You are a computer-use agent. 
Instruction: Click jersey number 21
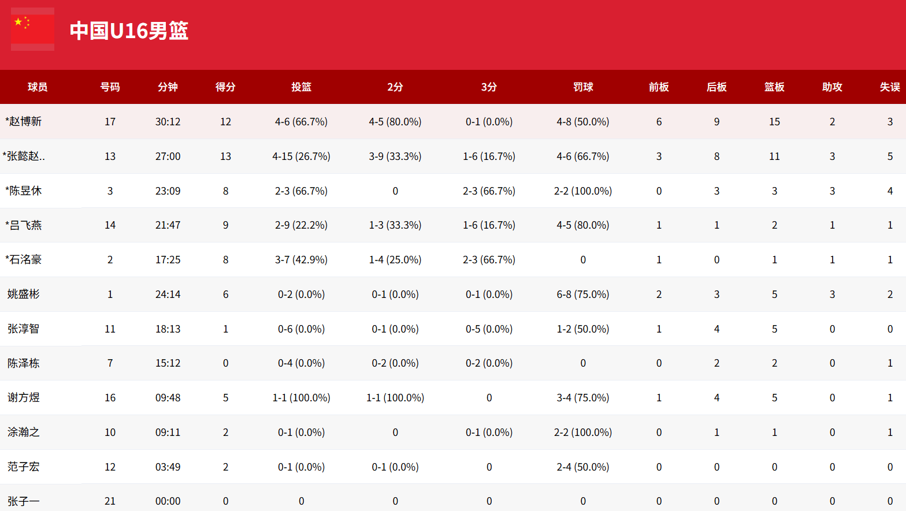click(110, 501)
